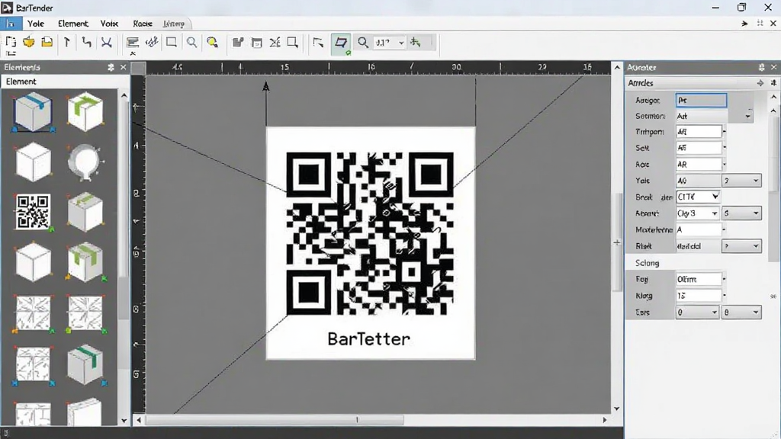Screen dimensions: 781x439
Task: Open the second dropdown on the Yale row
Action: pos(741,181)
